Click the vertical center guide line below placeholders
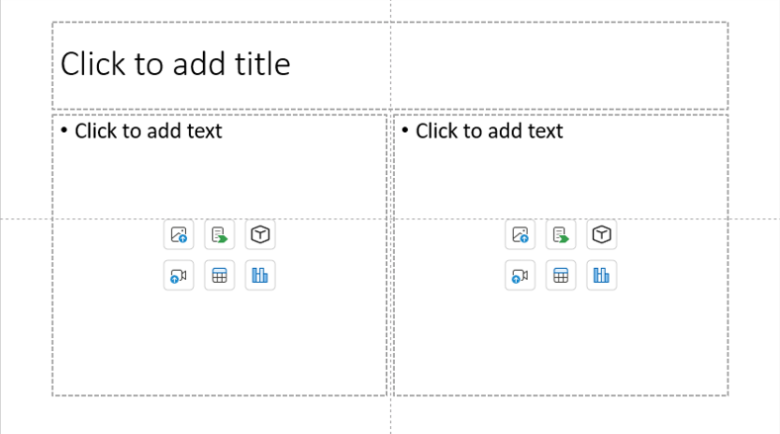Image resolution: width=780 pixels, height=434 pixels. point(391,415)
